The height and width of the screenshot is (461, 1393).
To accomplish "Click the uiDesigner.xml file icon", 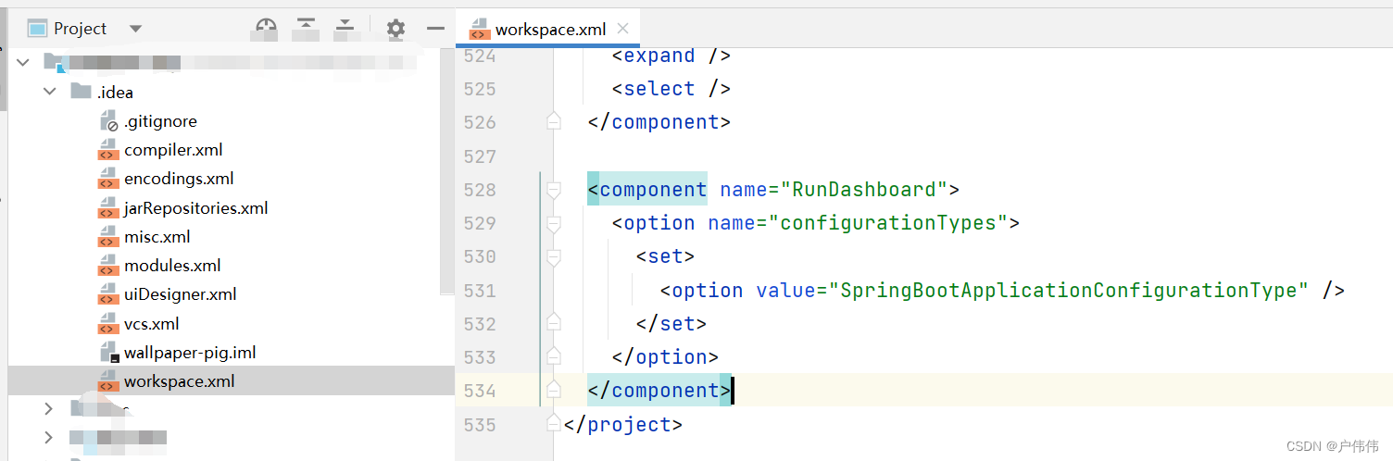I will tap(108, 294).
